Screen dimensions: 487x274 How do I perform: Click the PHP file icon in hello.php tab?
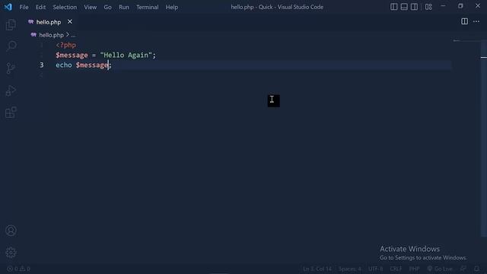[30, 22]
